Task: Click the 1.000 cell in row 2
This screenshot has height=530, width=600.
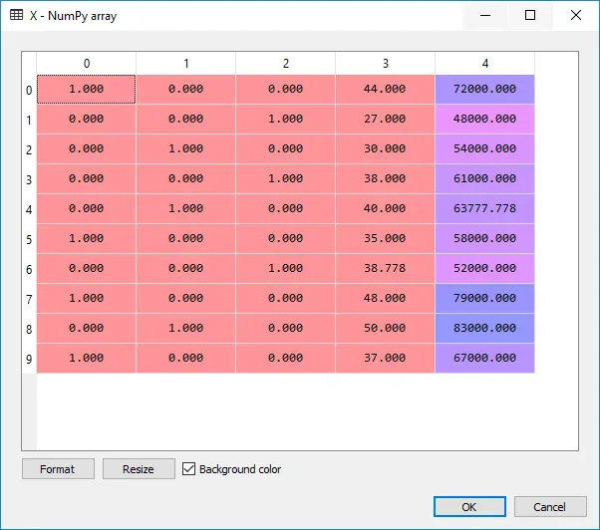Action: click(186, 148)
